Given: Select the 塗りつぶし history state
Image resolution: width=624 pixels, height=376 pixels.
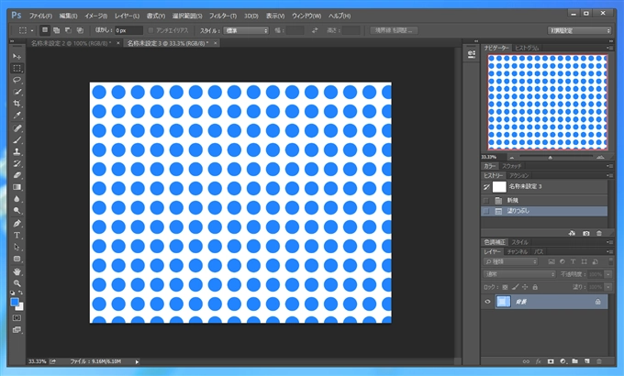Looking at the screenshot, I should click(544, 211).
